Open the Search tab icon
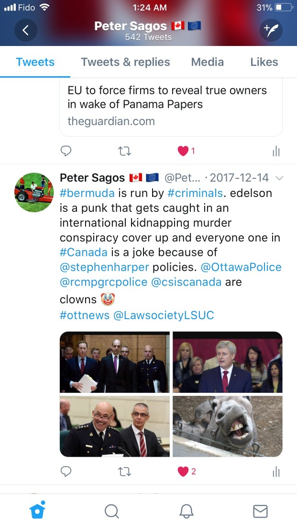The width and height of the screenshot is (297, 529). 111,511
